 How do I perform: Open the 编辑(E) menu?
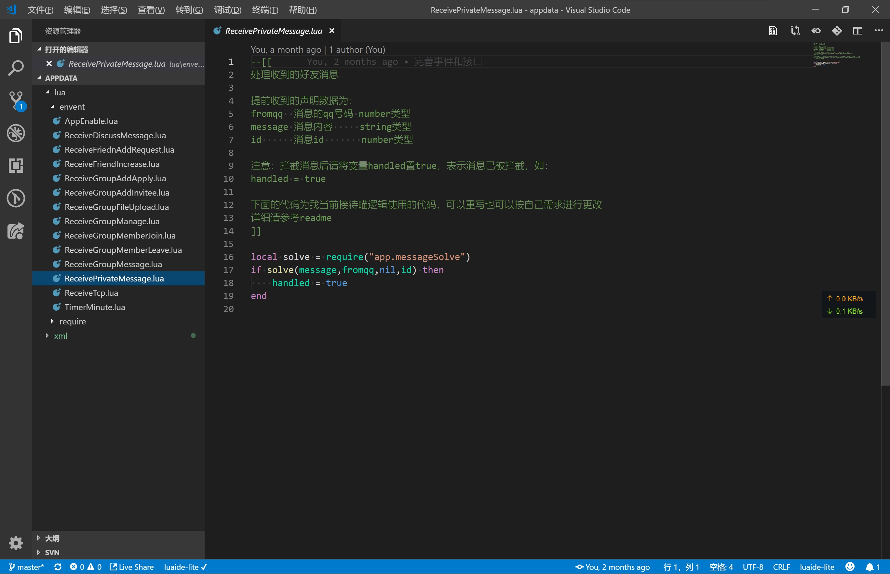(x=77, y=10)
